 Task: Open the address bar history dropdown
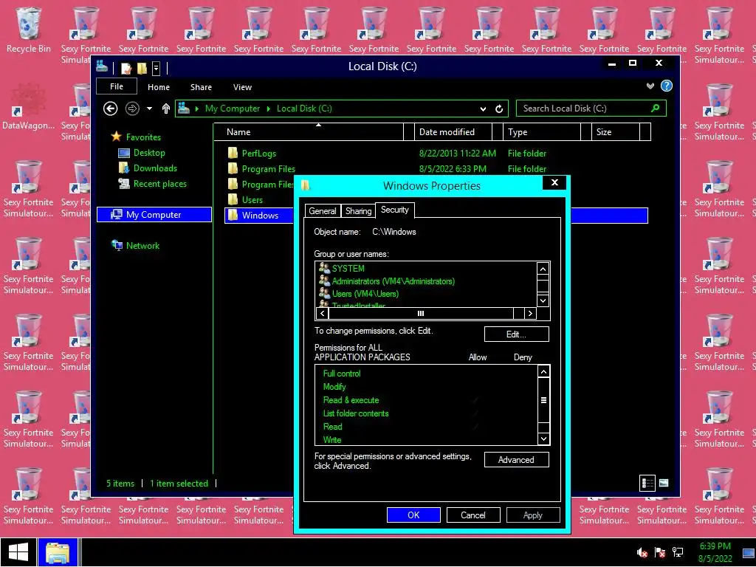[483, 109]
